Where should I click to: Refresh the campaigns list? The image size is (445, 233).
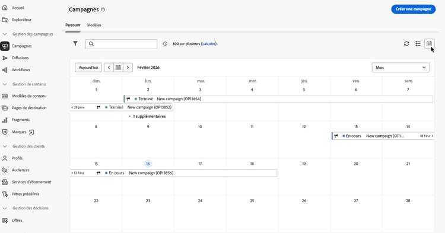406,44
